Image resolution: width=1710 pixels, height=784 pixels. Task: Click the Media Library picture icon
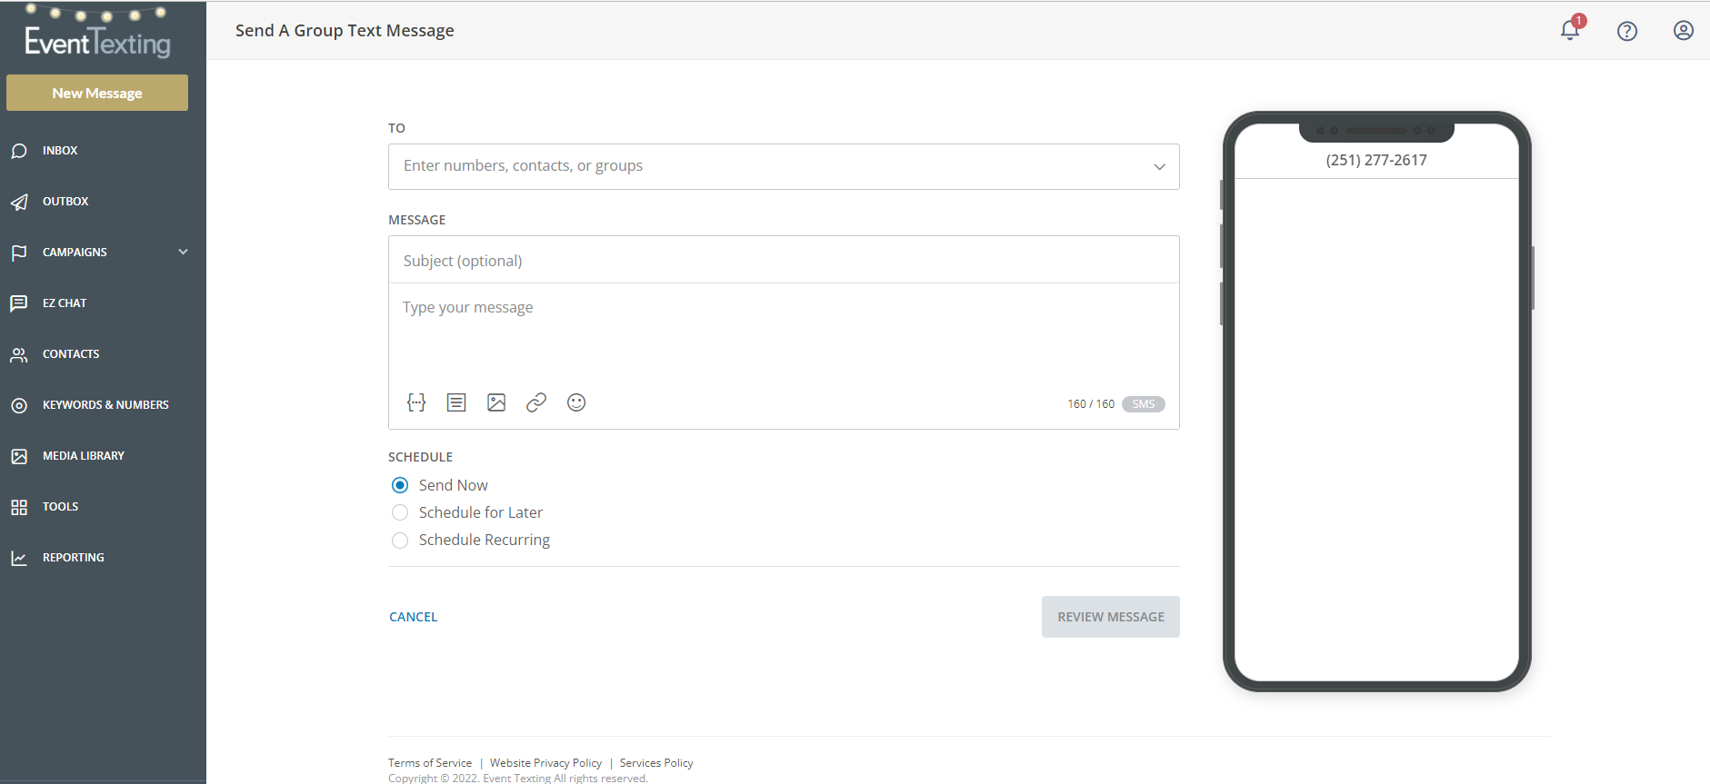(19, 456)
